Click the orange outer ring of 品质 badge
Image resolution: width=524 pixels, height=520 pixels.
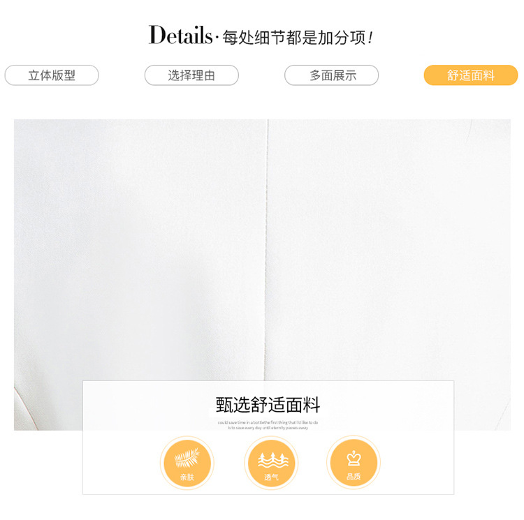coord(354,463)
